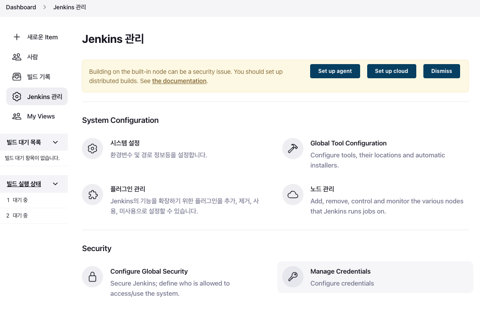Click the build history tray icon

pyautogui.click(x=17, y=76)
